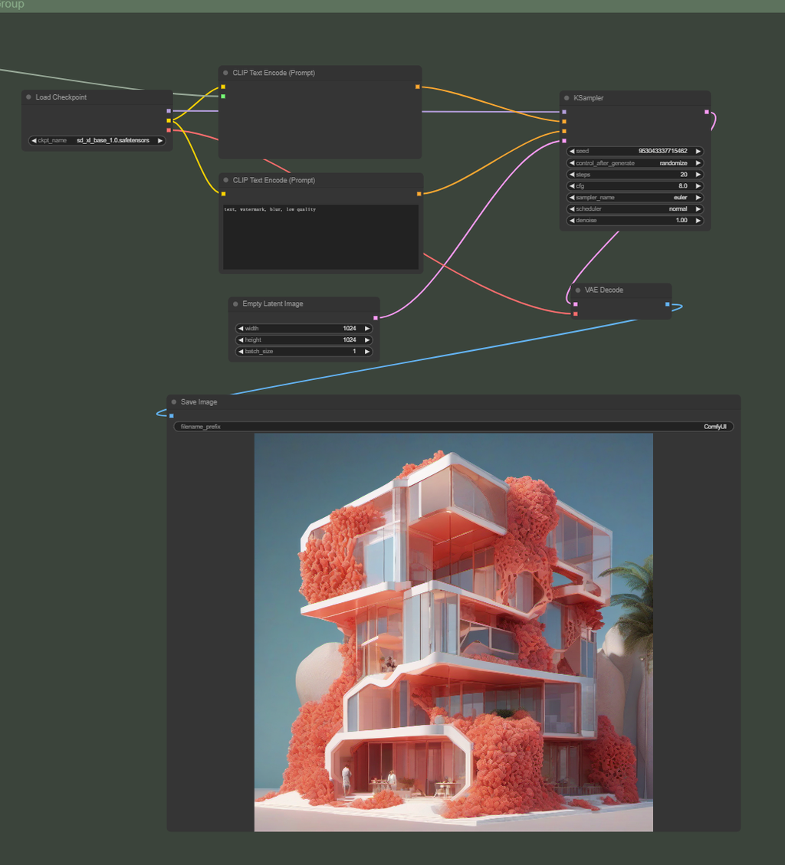785x865 pixels.
Task: Click the blue image input on Save Image
Action: tap(173, 414)
